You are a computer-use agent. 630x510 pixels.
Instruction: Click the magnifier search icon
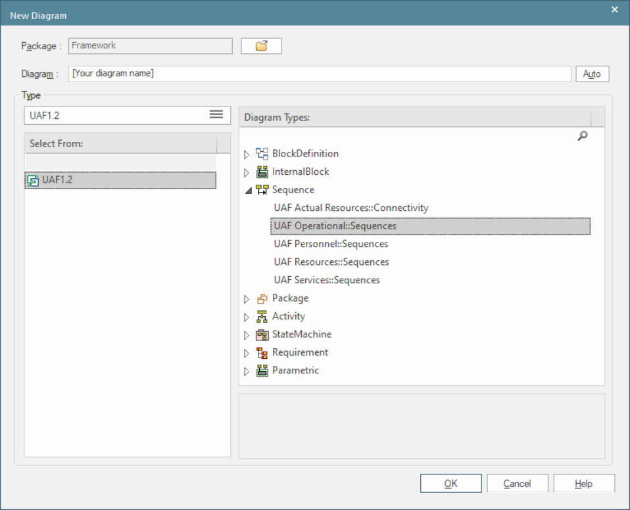[x=581, y=136]
